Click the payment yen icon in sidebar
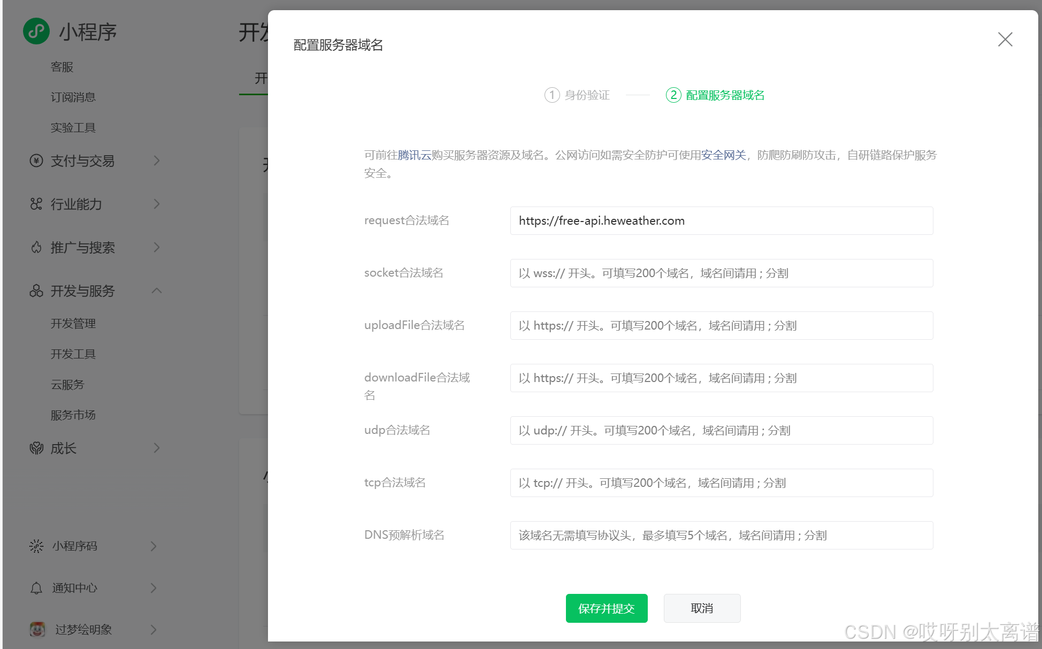The width and height of the screenshot is (1042, 649). pos(36,161)
